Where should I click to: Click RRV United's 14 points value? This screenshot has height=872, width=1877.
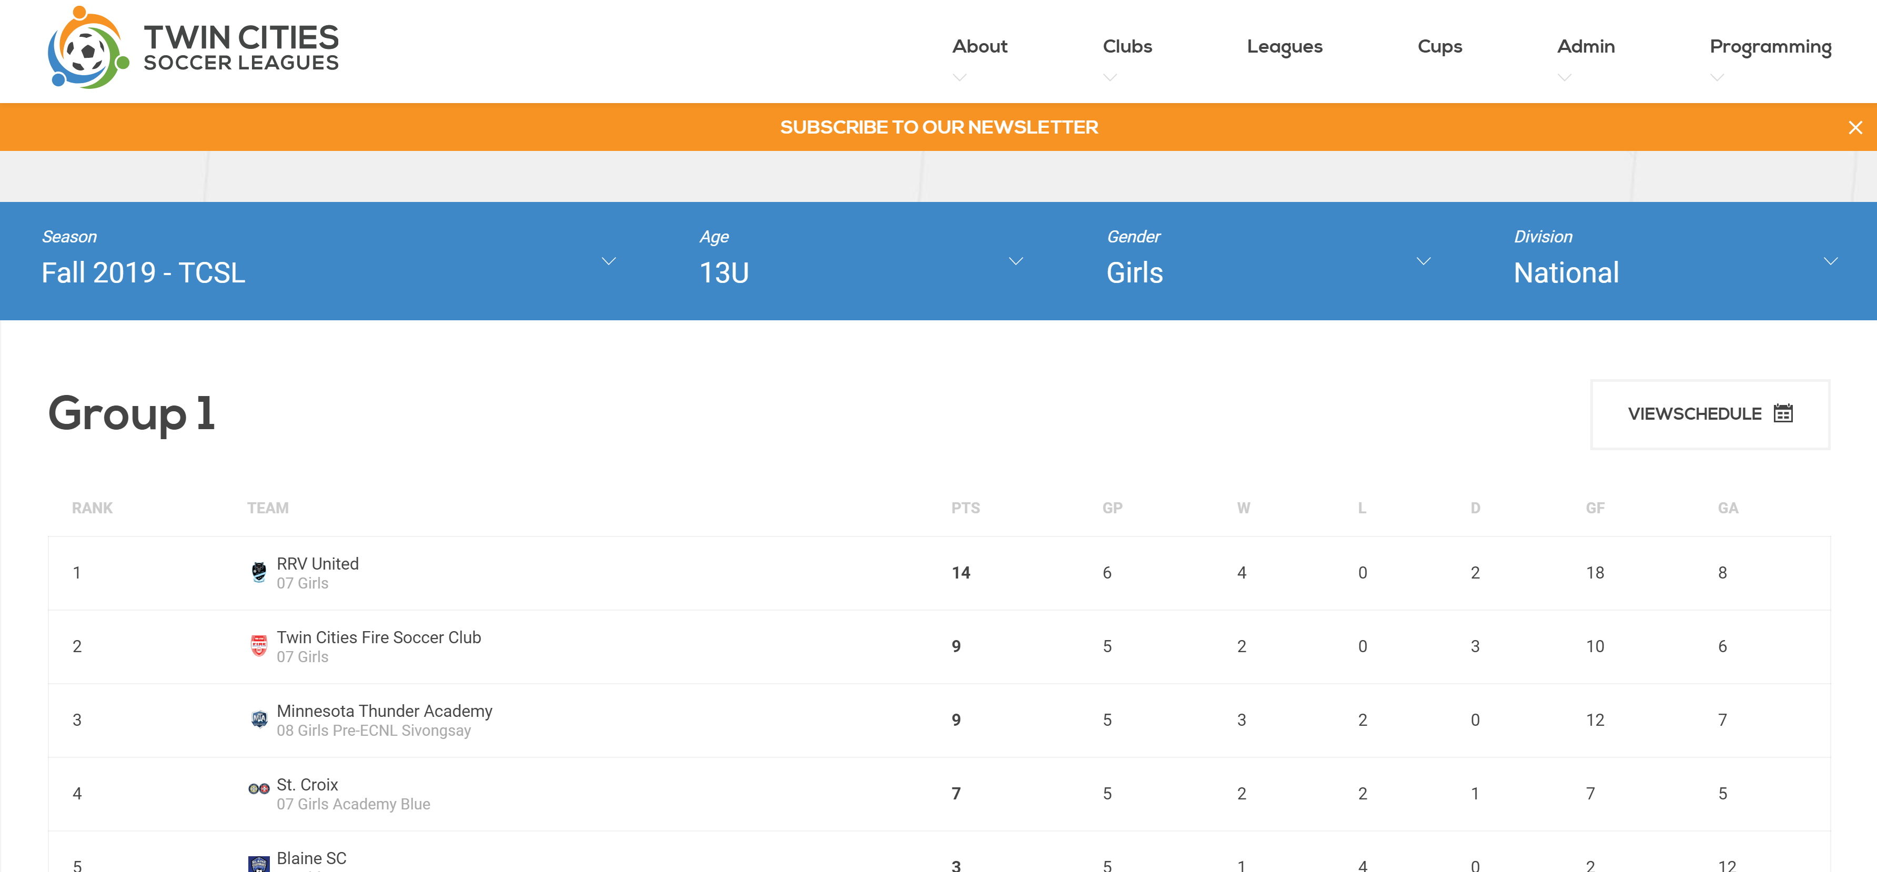click(961, 573)
